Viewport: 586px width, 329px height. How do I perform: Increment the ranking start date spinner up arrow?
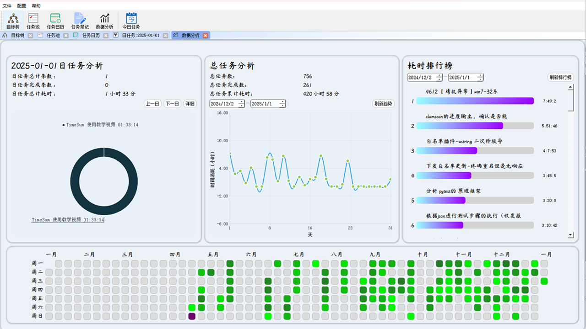point(439,75)
